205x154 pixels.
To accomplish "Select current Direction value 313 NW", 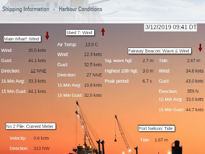I will pos(42,148).
